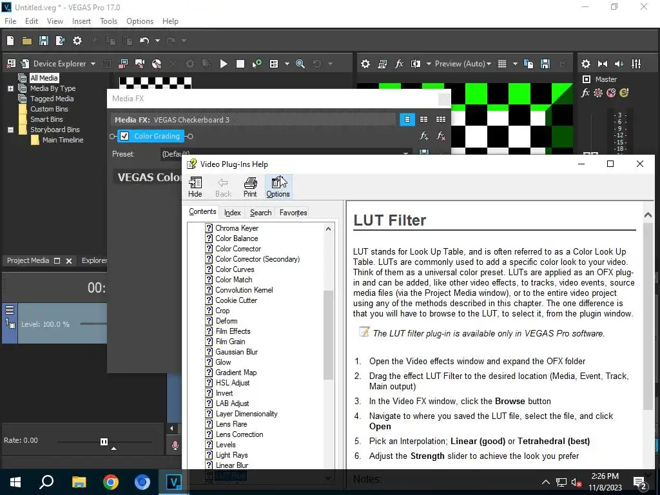Viewport: 660px width, 495px height.
Task: Open the File menu
Action: click(x=10, y=21)
